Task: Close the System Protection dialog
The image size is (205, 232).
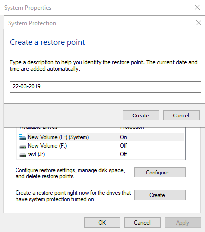Action: point(199,23)
